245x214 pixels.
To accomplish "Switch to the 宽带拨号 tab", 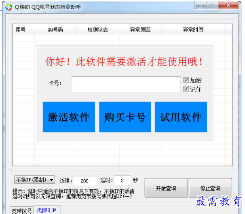I will [x=22, y=210].
